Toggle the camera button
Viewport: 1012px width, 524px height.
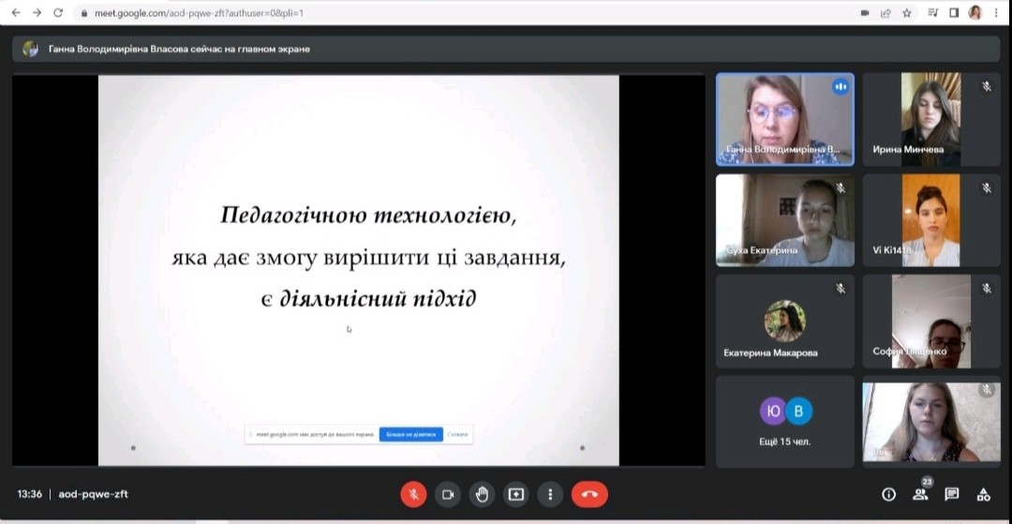448,494
